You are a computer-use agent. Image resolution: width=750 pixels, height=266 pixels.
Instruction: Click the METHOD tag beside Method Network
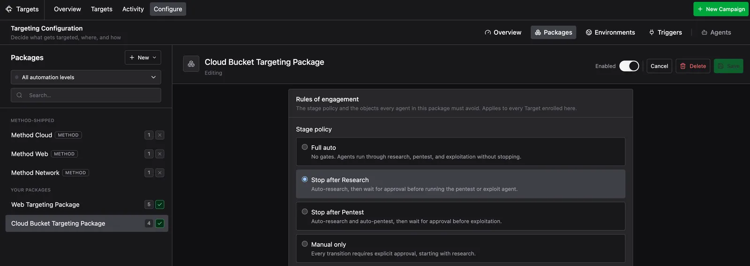click(x=75, y=173)
